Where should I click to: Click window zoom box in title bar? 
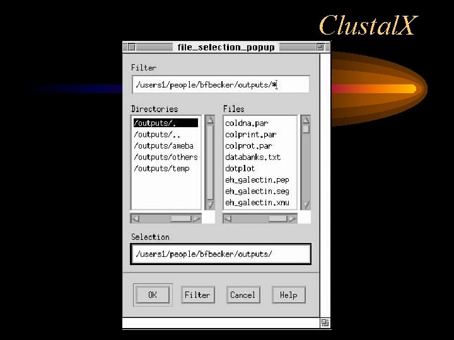click(320, 47)
